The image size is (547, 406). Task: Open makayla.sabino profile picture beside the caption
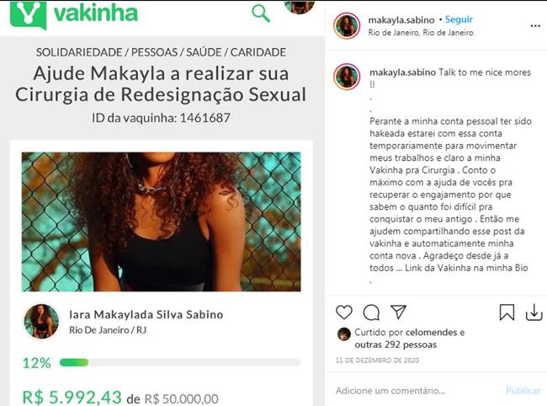(x=347, y=77)
